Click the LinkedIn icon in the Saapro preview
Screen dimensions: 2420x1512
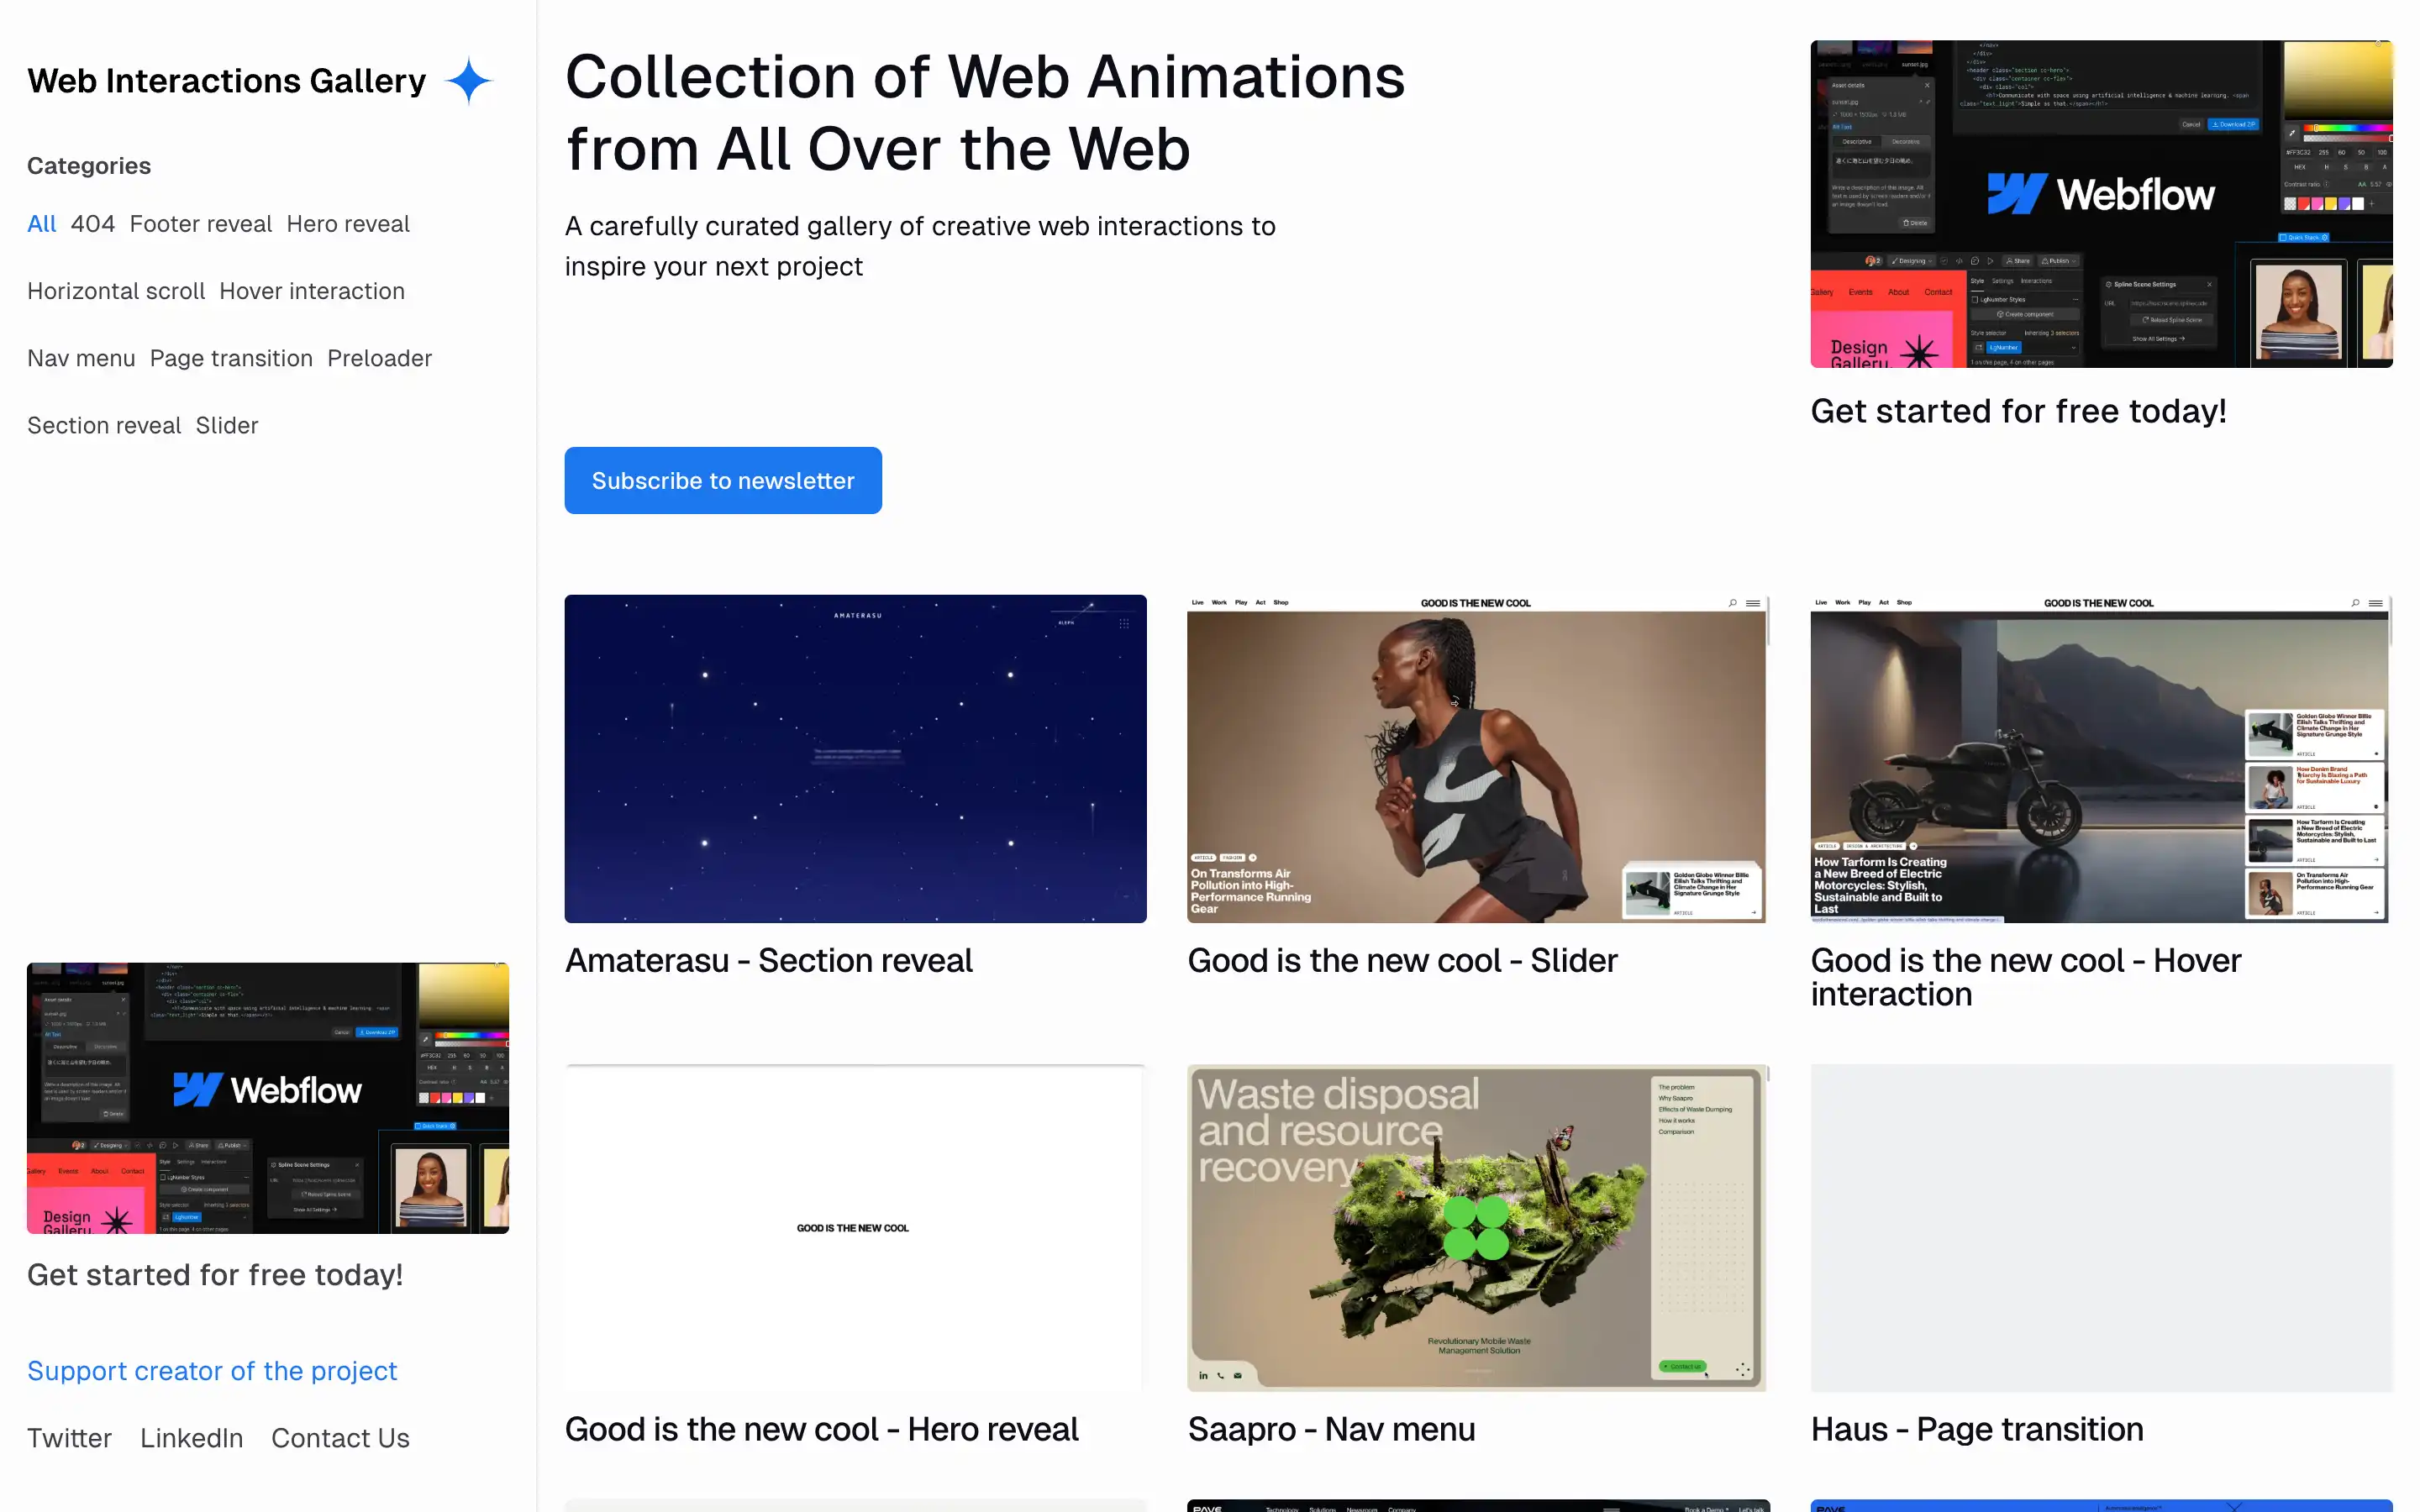[1203, 1376]
